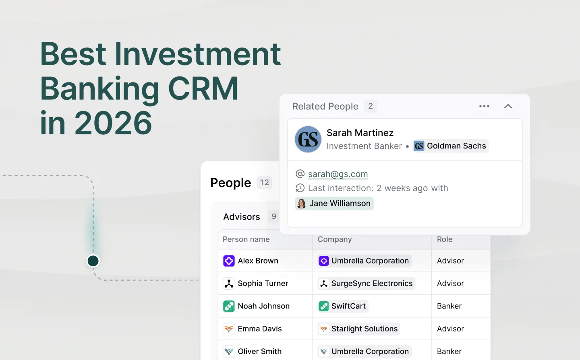Click the last interaction clock icon

300,188
